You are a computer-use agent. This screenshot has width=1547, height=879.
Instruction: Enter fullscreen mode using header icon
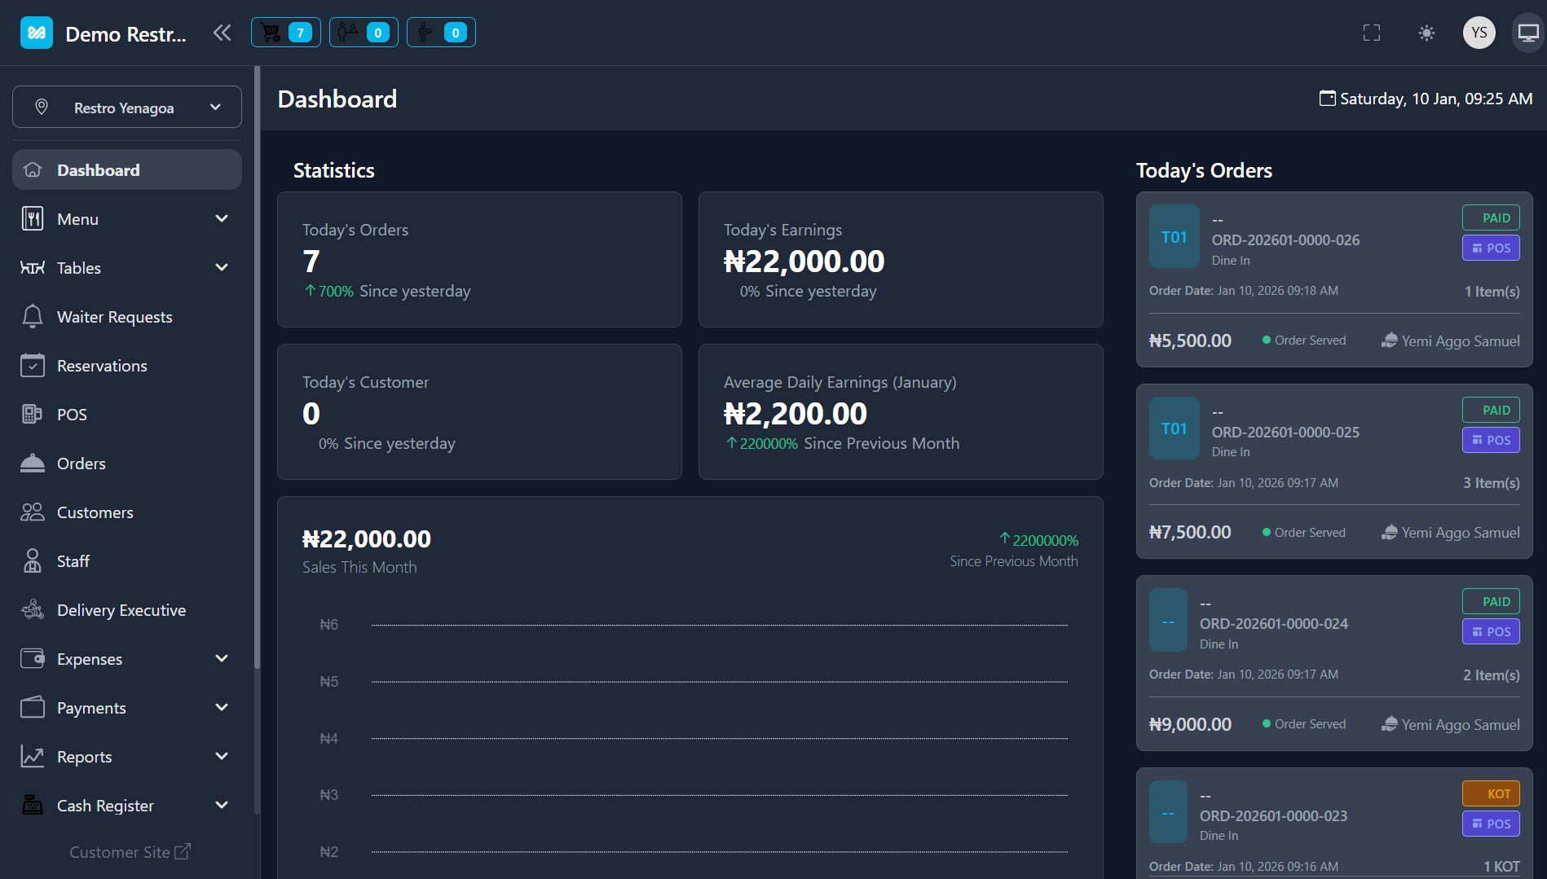pos(1372,33)
